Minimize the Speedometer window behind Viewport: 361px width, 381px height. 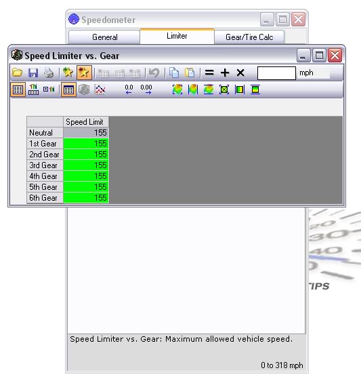click(267, 19)
